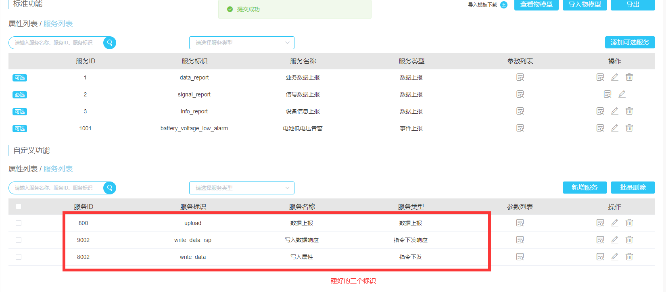Focus the standard services search input field
This screenshot has height=292, width=666.
click(56, 43)
